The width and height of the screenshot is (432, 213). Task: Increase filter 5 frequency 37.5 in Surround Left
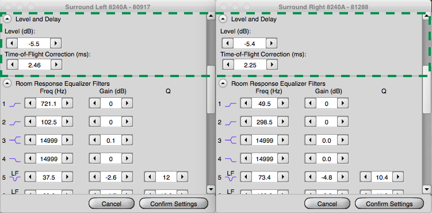click(67, 177)
